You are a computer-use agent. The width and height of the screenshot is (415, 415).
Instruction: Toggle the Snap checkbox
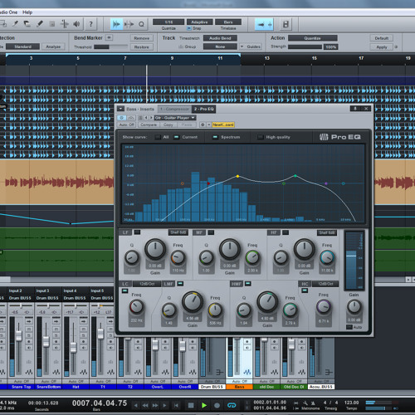click(x=189, y=28)
